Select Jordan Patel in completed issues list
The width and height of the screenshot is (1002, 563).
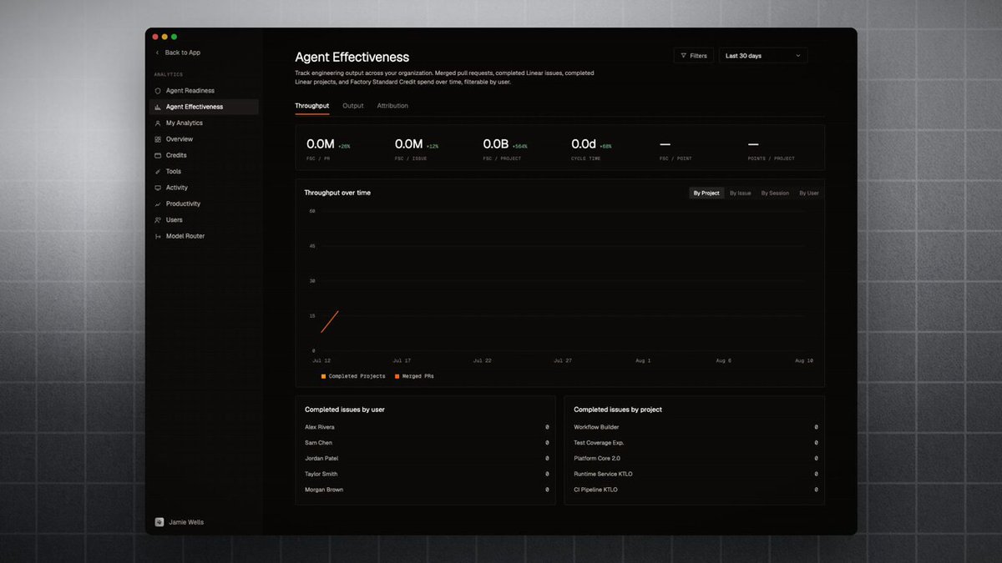(426, 458)
